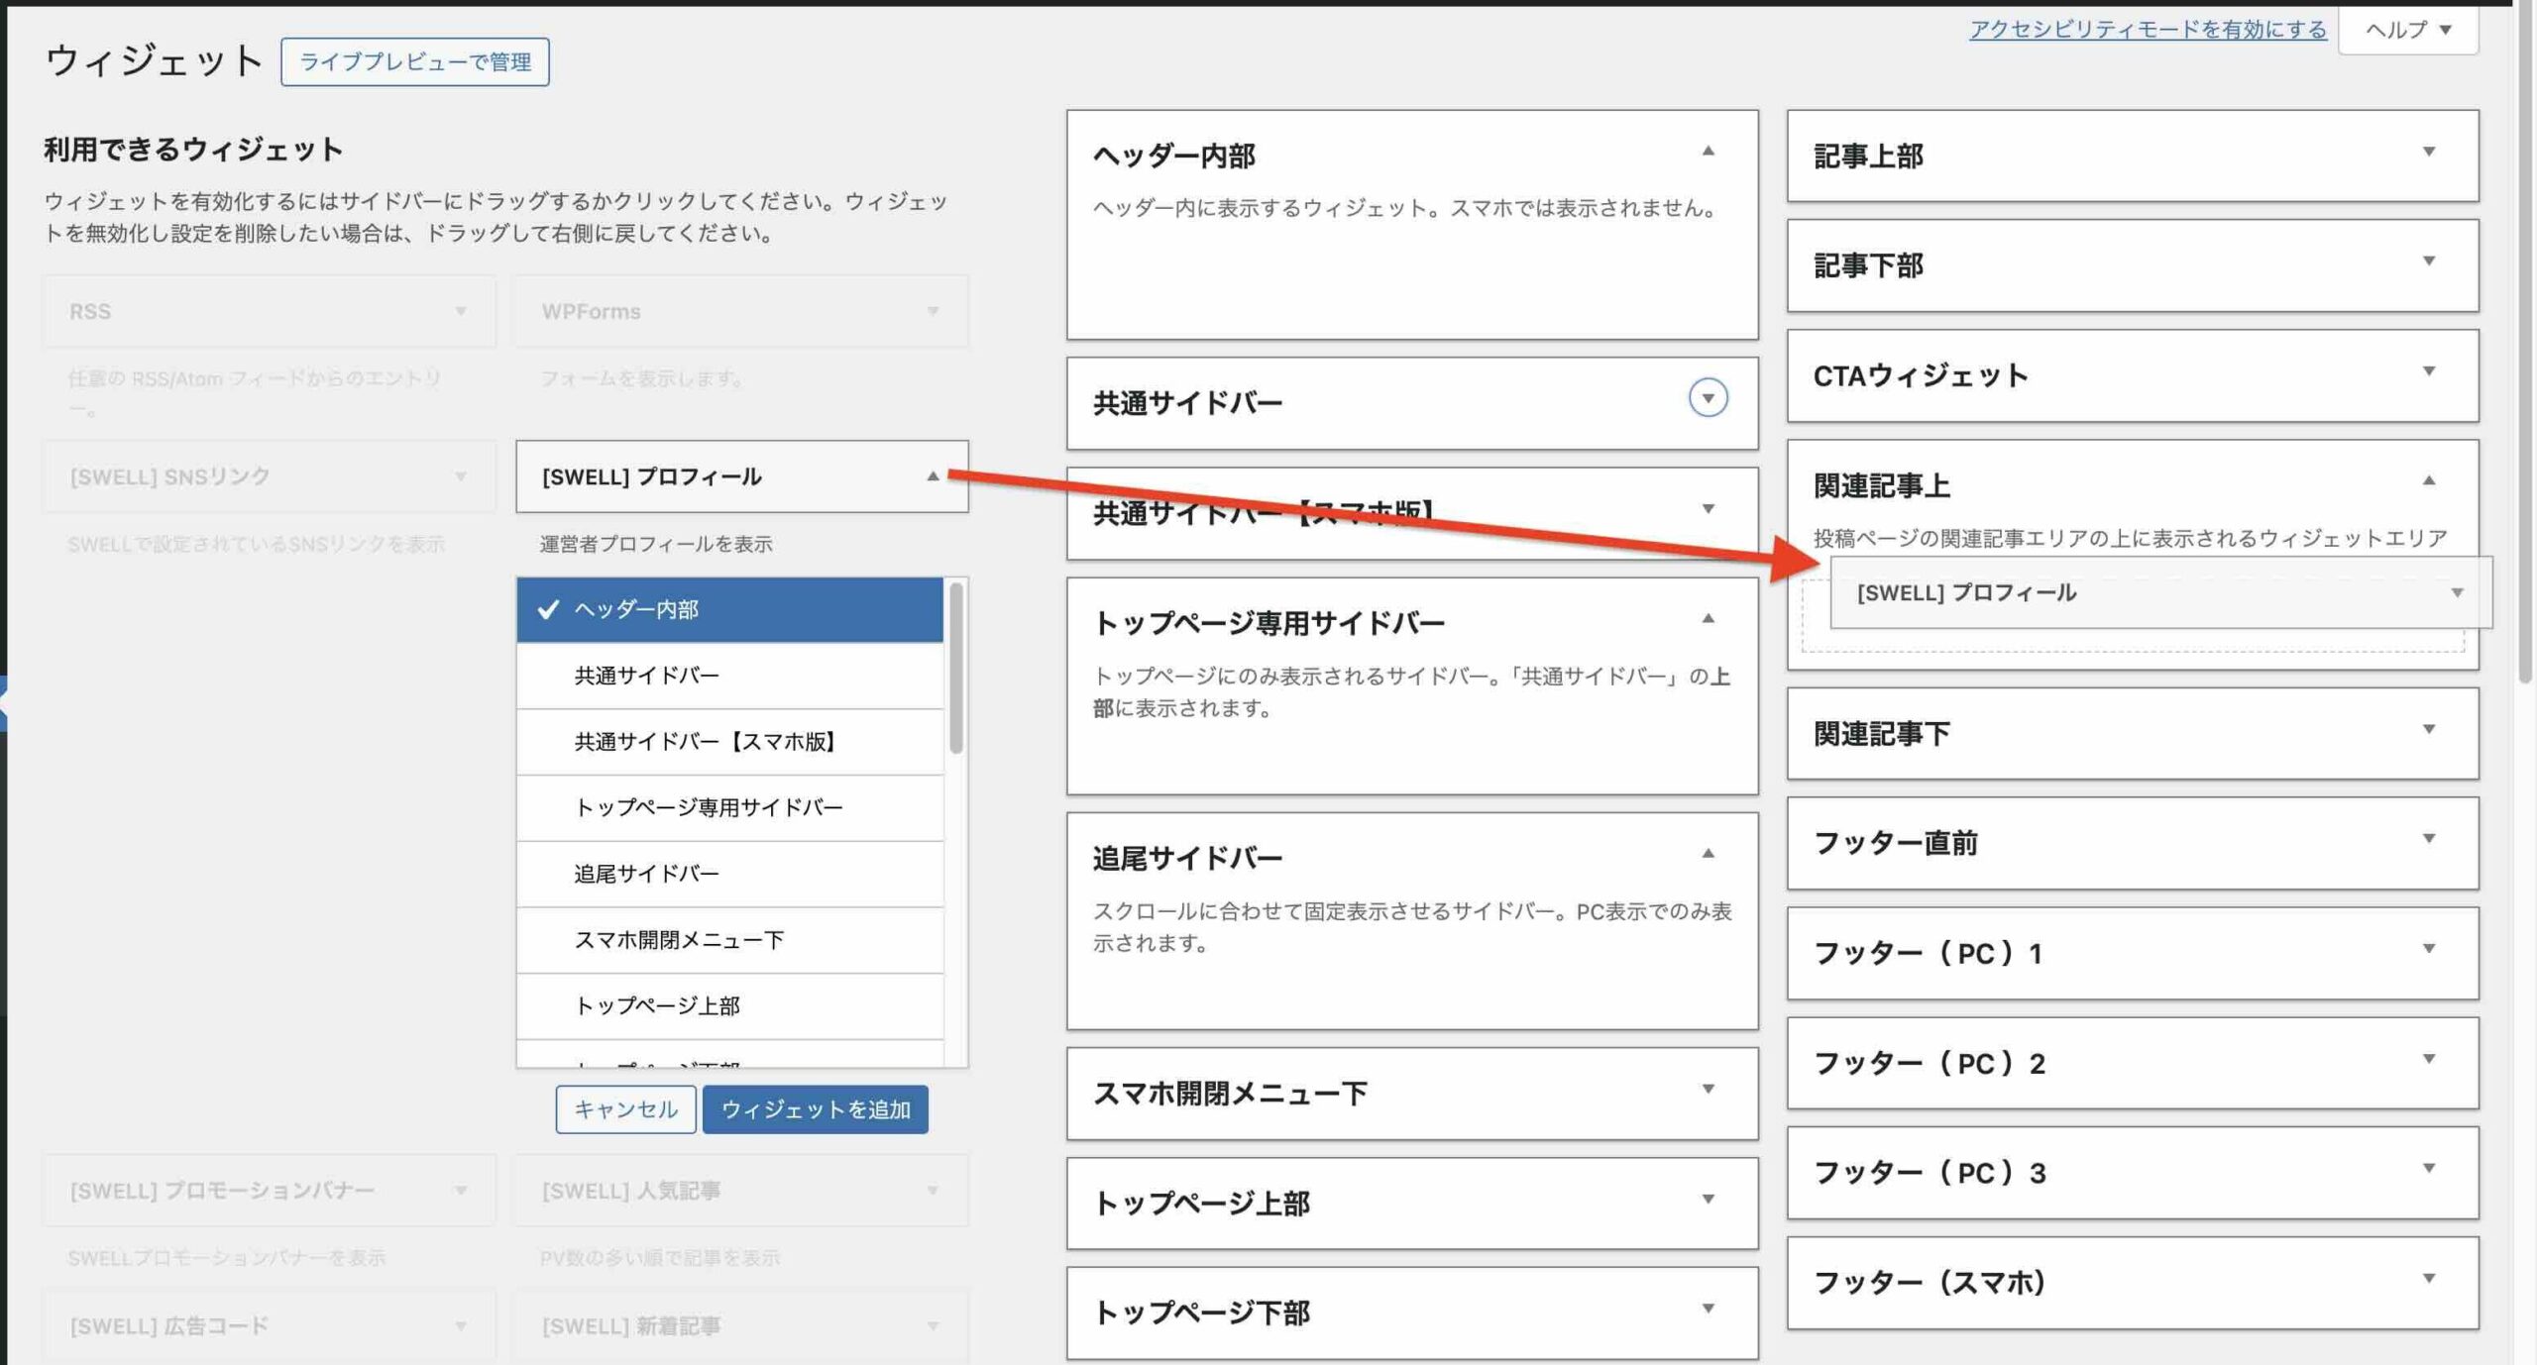Expand the 関連記事下 widget area arrow

(2429, 730)
